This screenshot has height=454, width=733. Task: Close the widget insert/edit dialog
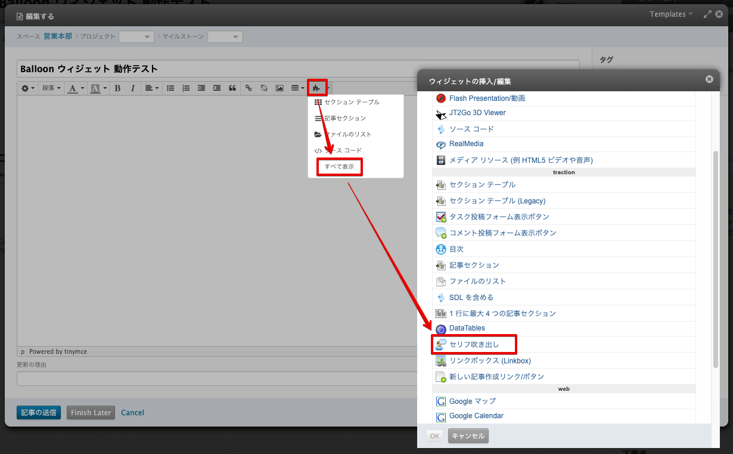pos(709,79)
